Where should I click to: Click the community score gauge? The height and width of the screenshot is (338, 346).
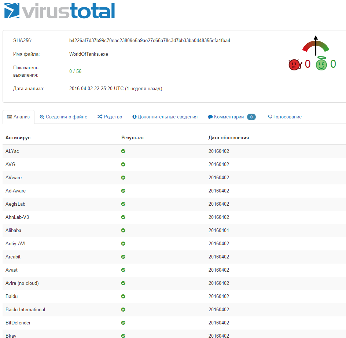[316, 46]
